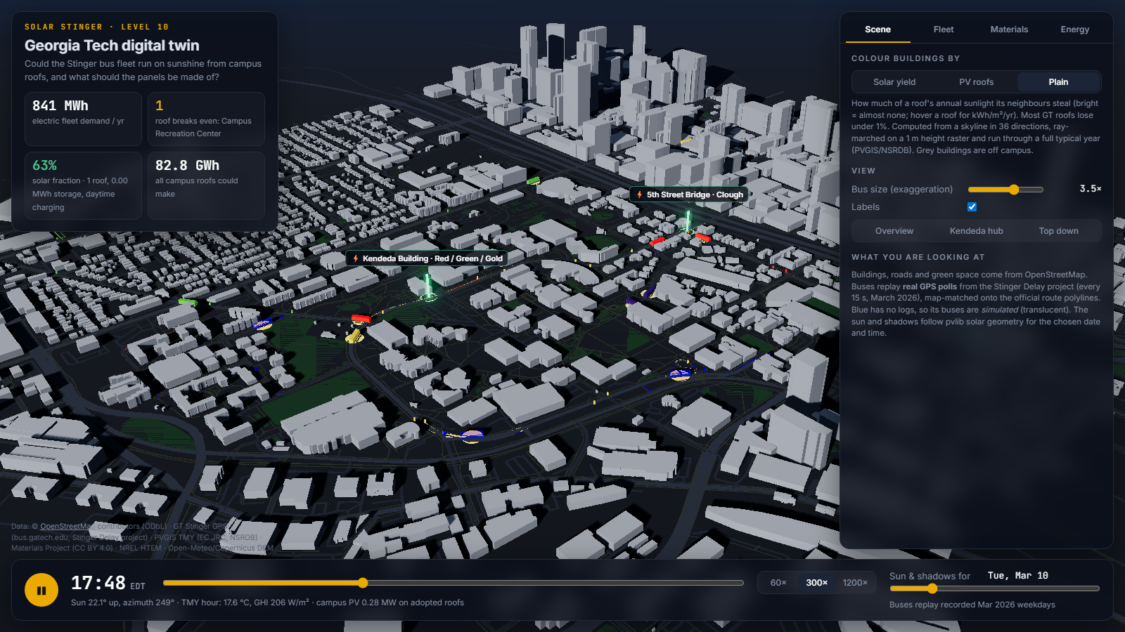Pause the simulation playback
The height and width of the screenshot is (632, 1125).
click(41, 591)
